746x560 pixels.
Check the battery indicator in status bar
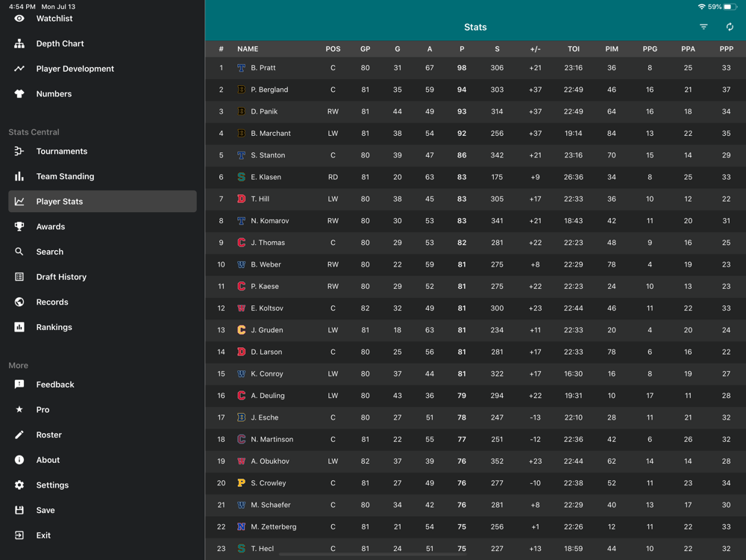(x=730, y=7)
